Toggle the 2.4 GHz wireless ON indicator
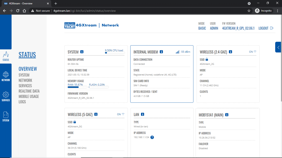Image resolution: width=282 pixels, height=158 pixels. click(x=253, y=52)
